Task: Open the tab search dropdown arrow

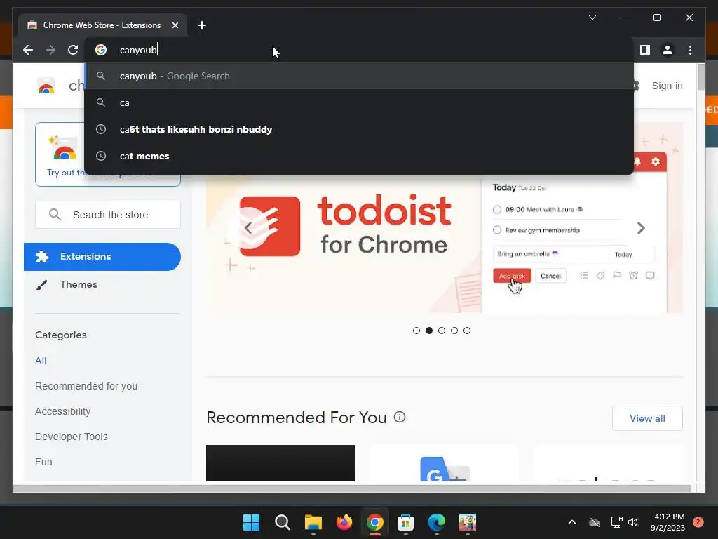Action: tap(592, 18)
